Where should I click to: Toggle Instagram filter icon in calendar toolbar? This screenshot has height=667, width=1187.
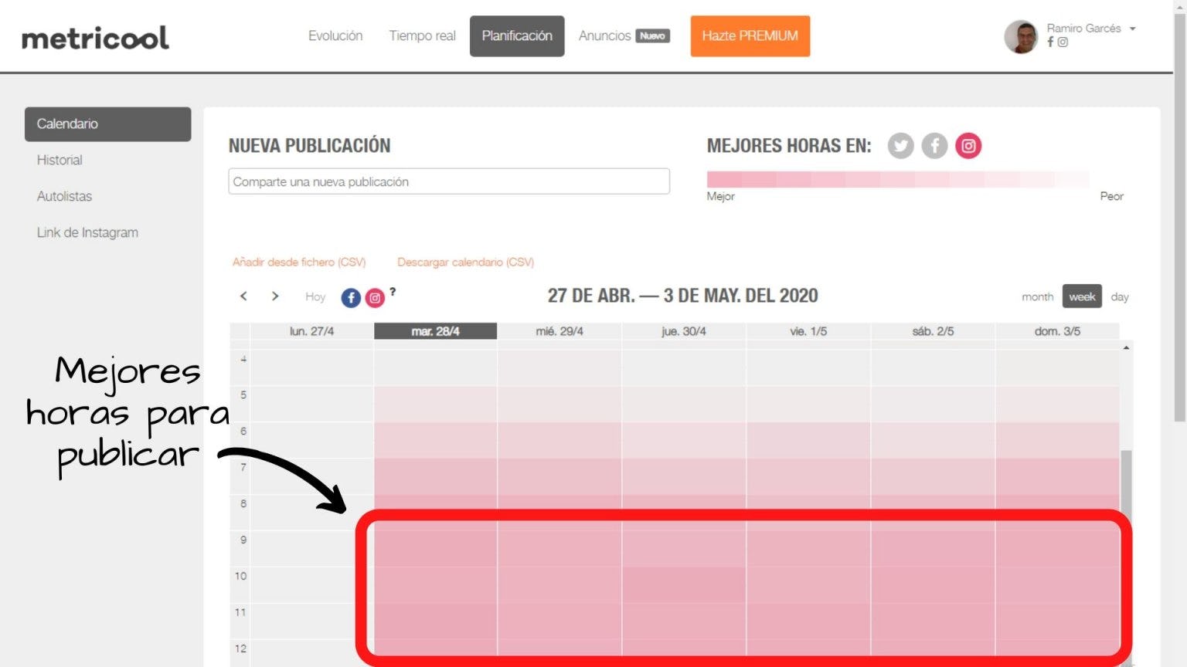click(x=375, y=298)
